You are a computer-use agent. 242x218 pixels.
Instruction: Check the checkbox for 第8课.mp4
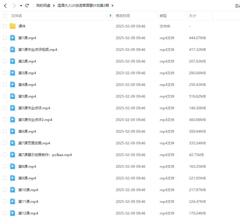click(4, 166)
